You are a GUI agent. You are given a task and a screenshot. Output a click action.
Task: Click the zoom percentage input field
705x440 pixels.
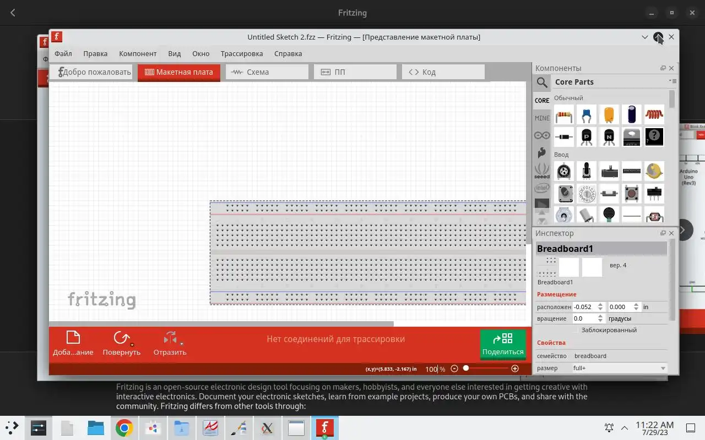(x=431, y=369)
